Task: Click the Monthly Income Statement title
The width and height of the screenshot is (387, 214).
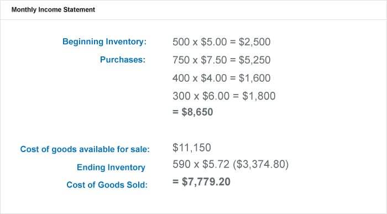Action: coord(53,9)
